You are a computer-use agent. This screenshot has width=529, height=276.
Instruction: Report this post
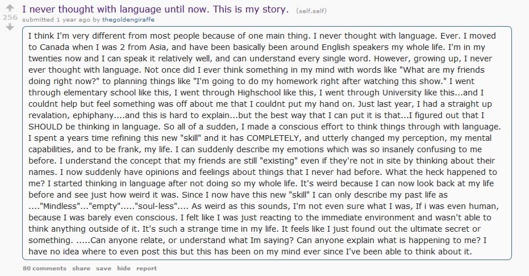point(146,268)
